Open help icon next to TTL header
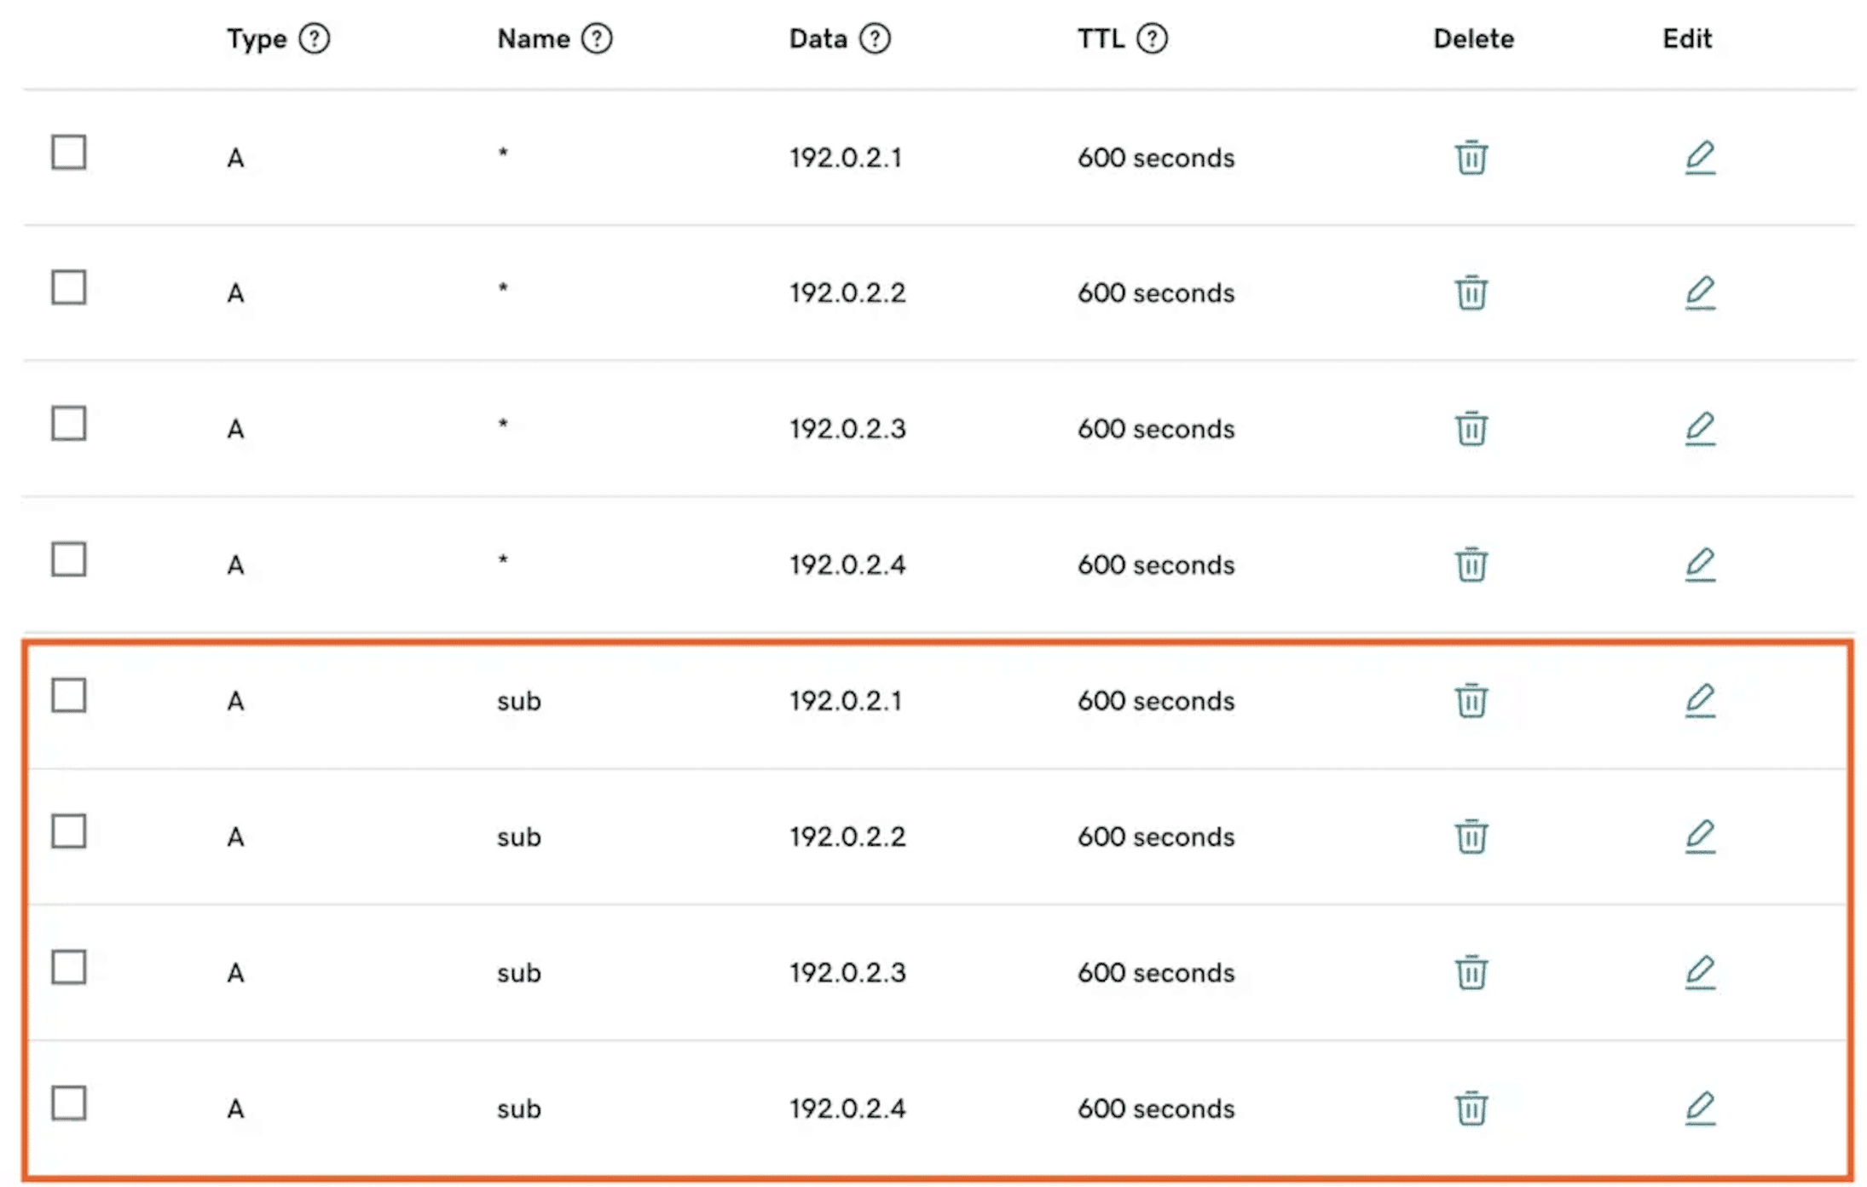Screen dimensions: 1867x1187 pyautogui.click(x=1152, y=38)
